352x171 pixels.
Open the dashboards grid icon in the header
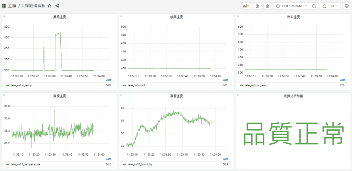[4, 6]
